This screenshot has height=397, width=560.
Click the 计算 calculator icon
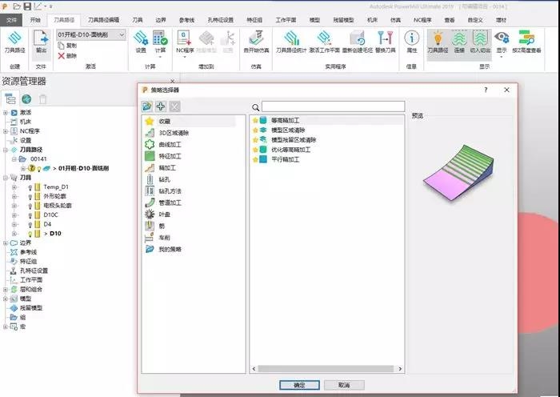pyautogui.click(x=160, y=38)
